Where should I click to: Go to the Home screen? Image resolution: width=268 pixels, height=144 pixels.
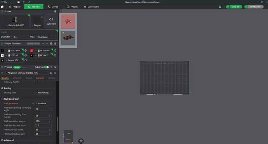pos(2,7)
